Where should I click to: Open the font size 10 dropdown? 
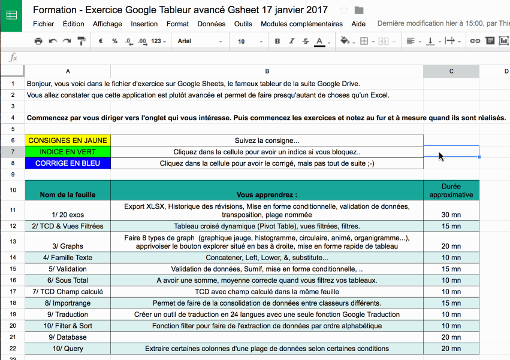tap(250, 41)
